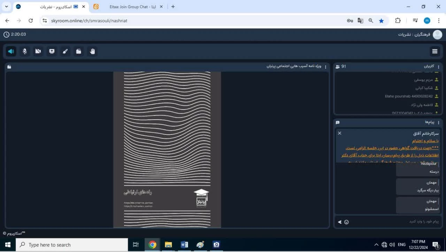This screenshot has width=446, height=252.
Task: Open the users panel options menu
Action: coord(439,67)
